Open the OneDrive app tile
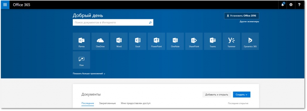The height and width of the screenshot is (111, 307). (100, 41)
